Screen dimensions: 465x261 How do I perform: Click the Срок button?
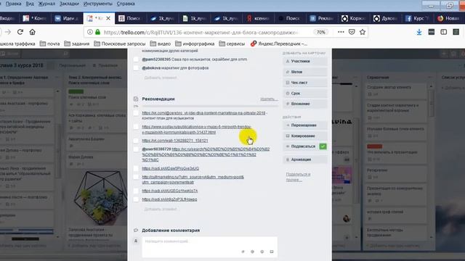coord(305,94)
